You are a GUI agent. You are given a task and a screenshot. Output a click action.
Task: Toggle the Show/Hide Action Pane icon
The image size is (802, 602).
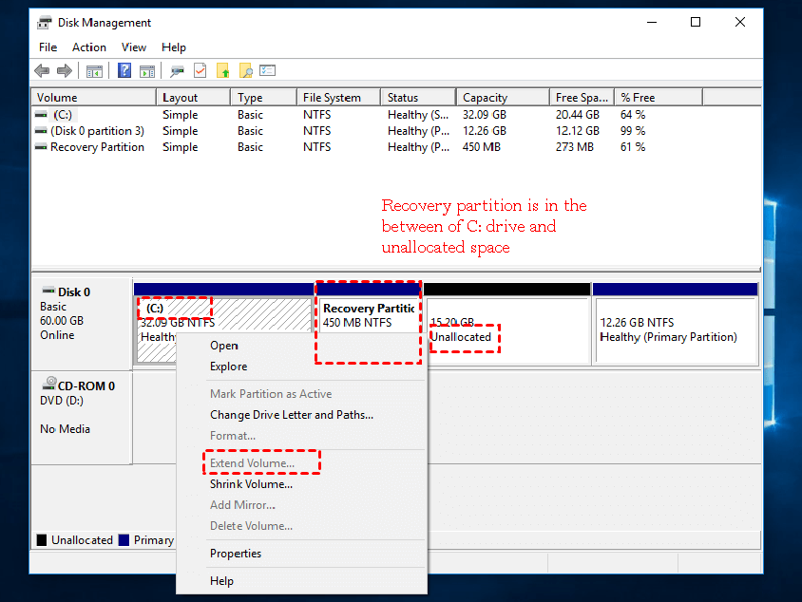[147, 70]
